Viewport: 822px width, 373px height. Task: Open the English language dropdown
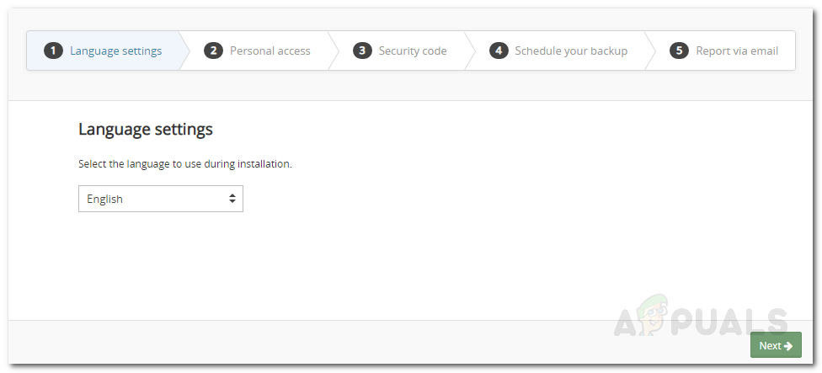pyautogui.click(x=160, y=200)
